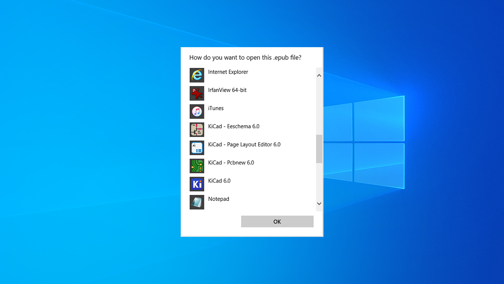
Task: Pick the 'KiCad - Pcbnew 6.0' label
Action: coord(231,162)
